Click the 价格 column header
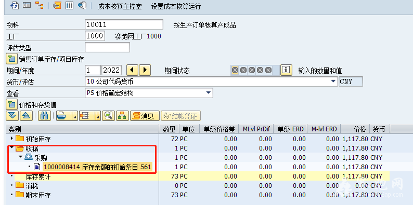 [355, 129]
